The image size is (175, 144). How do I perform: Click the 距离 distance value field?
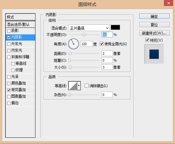[x=107, y=53]
